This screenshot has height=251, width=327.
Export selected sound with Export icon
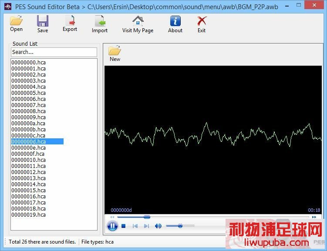[70, 21]
